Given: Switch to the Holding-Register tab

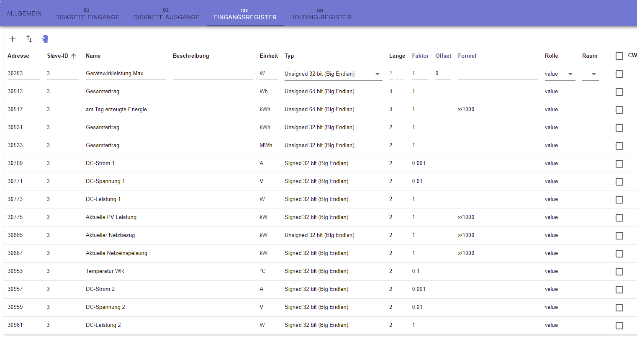Looking at the screenshot, I should [321, 13].
